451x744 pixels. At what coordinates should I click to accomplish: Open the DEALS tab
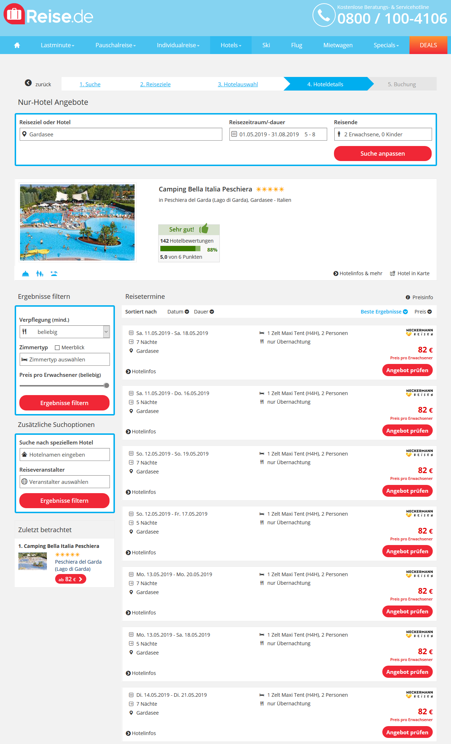point(428,45)
